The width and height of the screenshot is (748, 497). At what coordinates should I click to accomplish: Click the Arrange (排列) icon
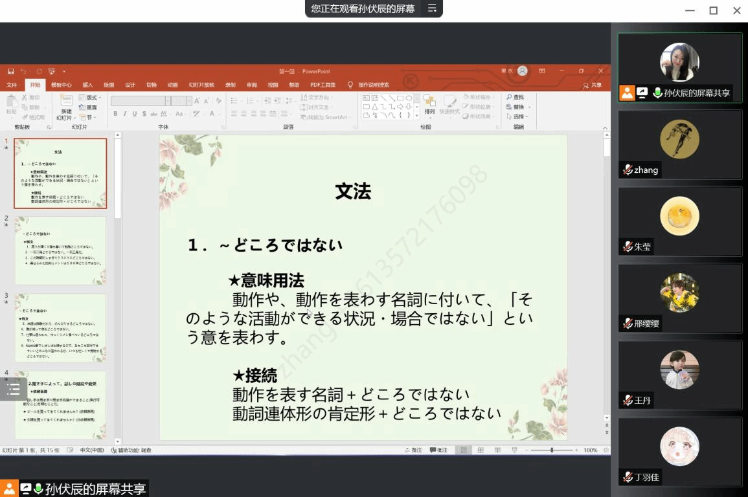(x=429, y=102)
